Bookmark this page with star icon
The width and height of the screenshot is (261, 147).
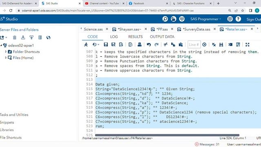click(x=243, y=11)
